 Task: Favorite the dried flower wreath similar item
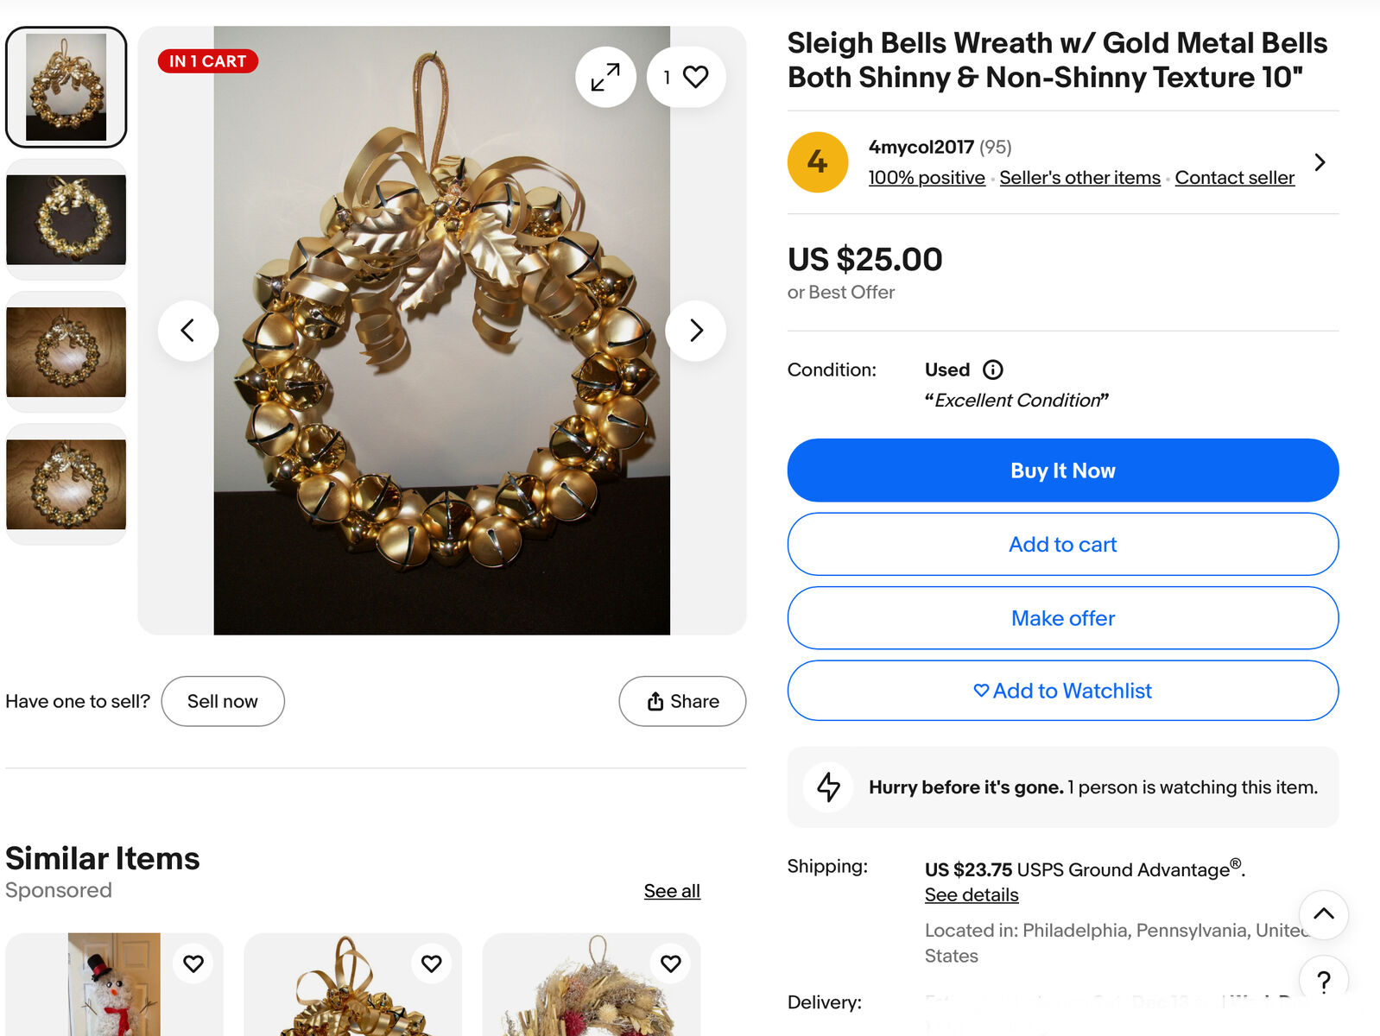(670, 963)
